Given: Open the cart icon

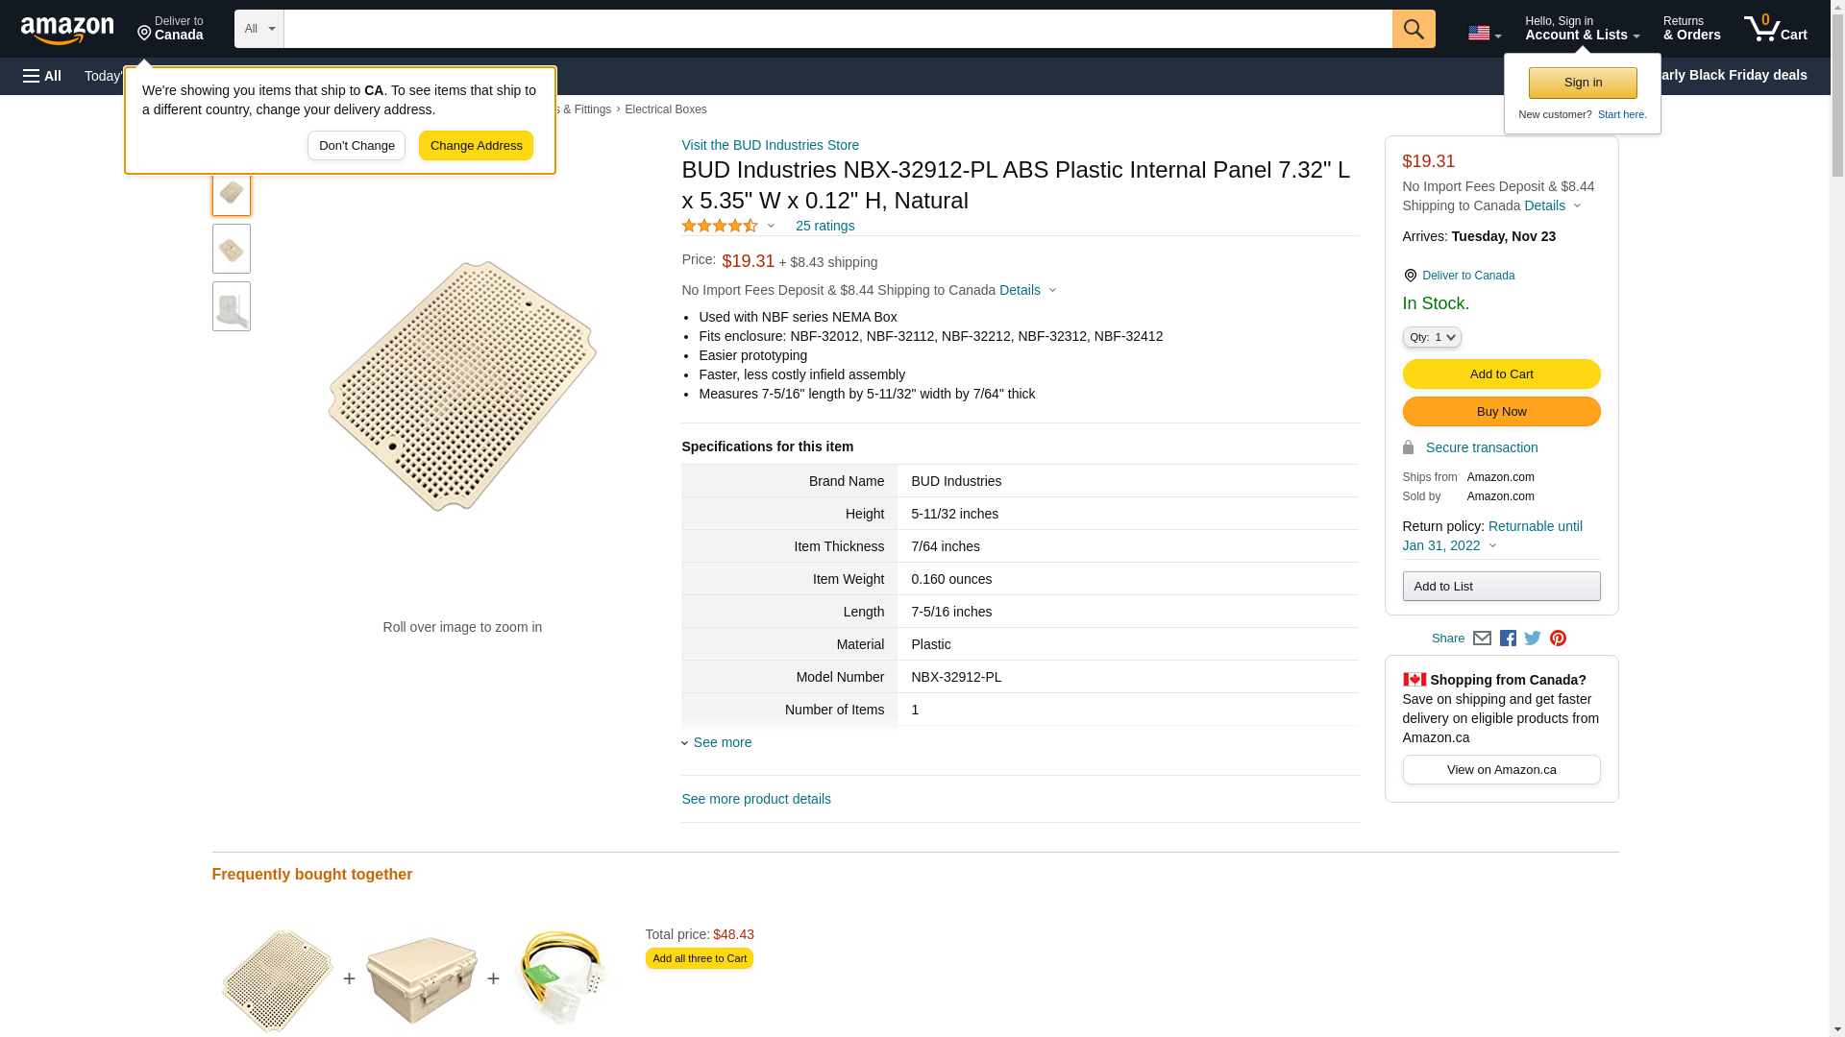Looking at the screenshot, I should click(x=1775, y=29).
